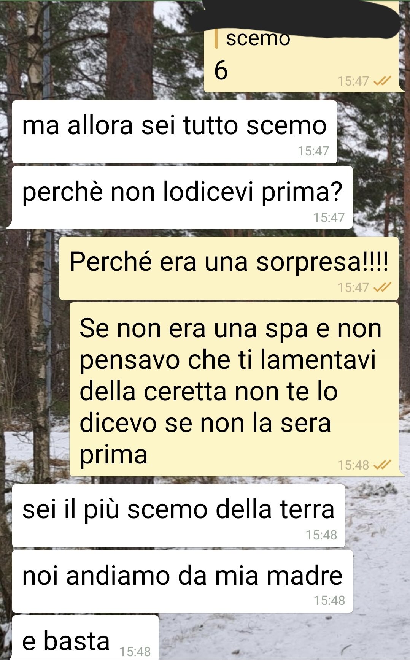Select message "ma allora sei tutto scemo"
410x660 pixels.
click(175, 132)
